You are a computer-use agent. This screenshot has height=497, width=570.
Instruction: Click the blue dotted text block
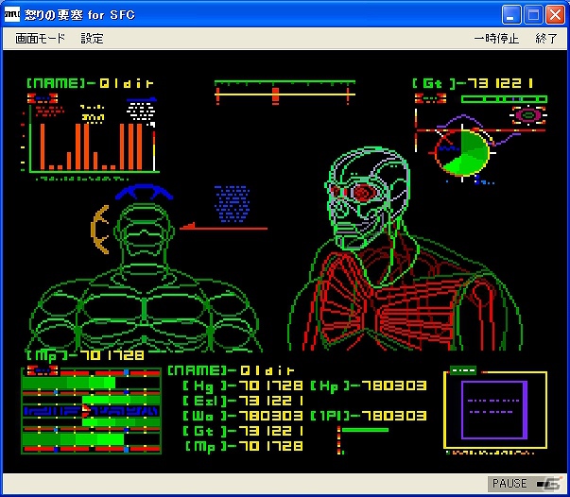tap(232, 204)
